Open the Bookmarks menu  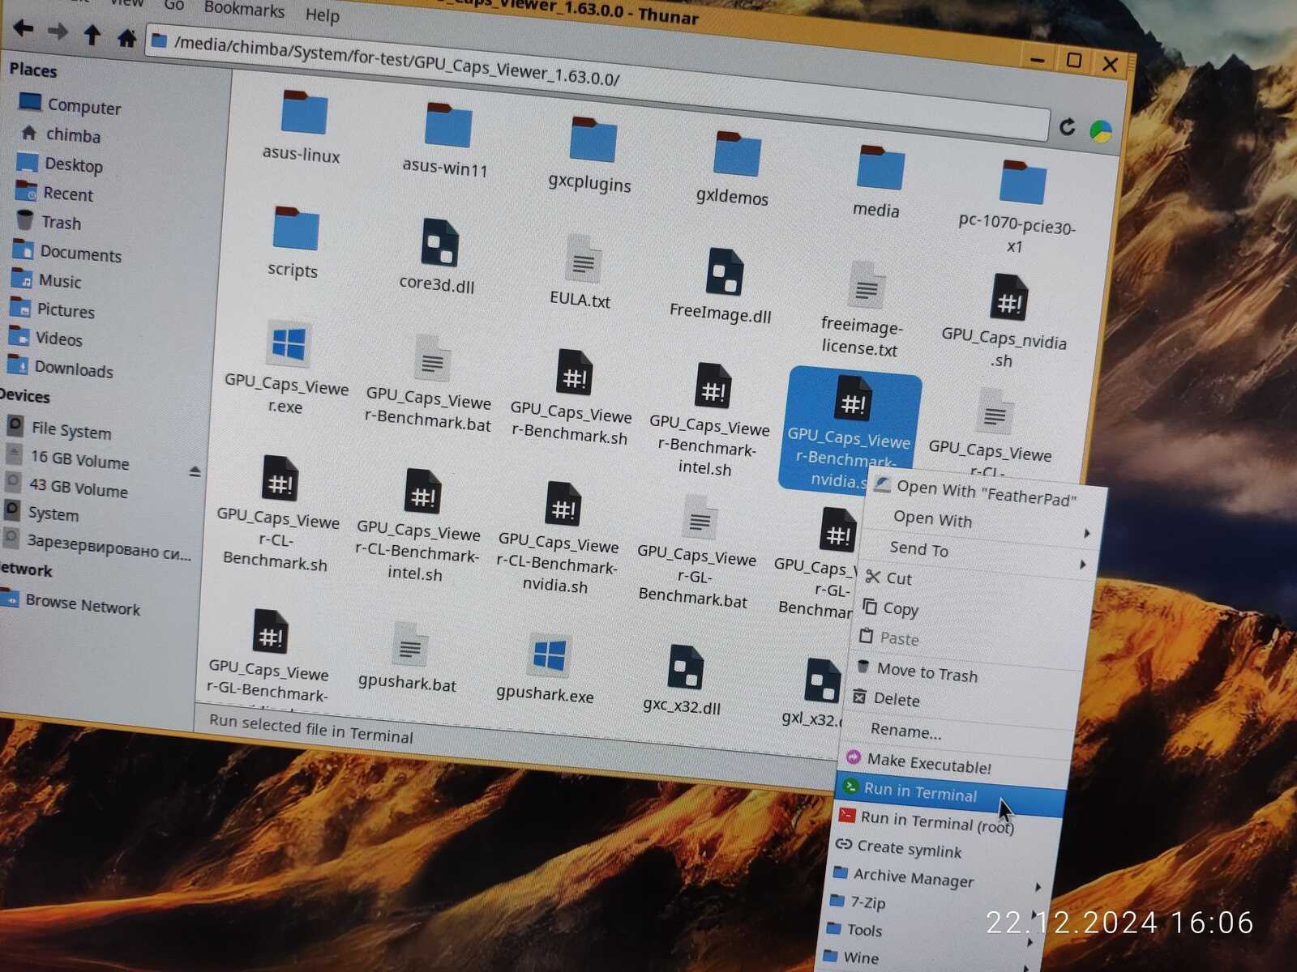click(x=244, y=9)
